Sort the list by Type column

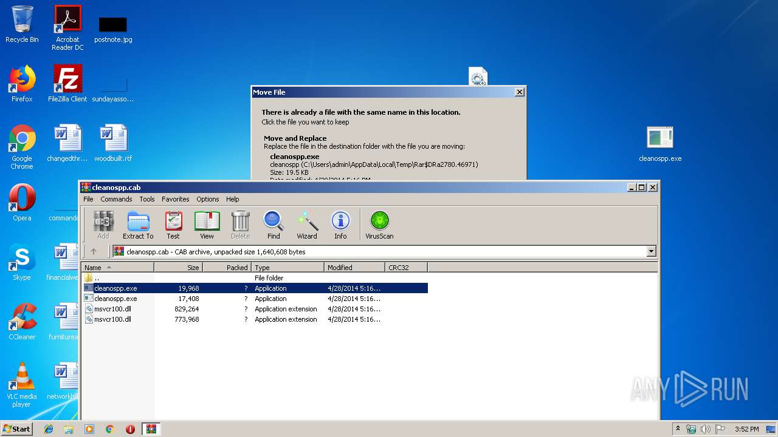pyautogui.click(x=287, y=267)
